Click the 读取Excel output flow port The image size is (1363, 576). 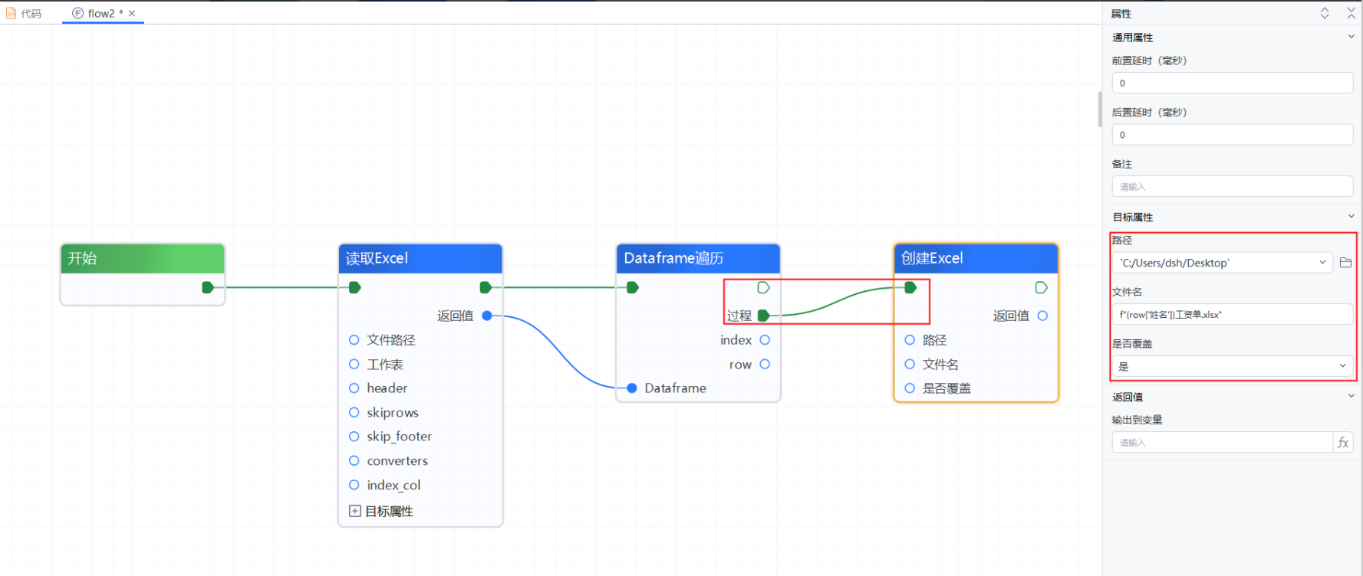coord(486,287)
